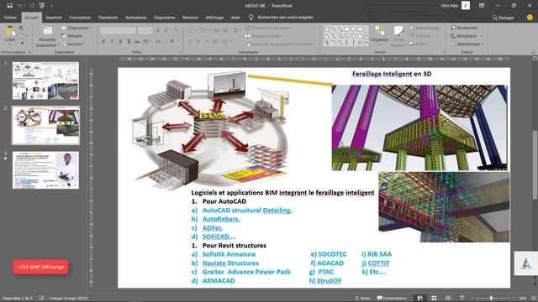Switch to reading view icon
The height and width of the screenshot is (302, 538).
coord(448,299)
